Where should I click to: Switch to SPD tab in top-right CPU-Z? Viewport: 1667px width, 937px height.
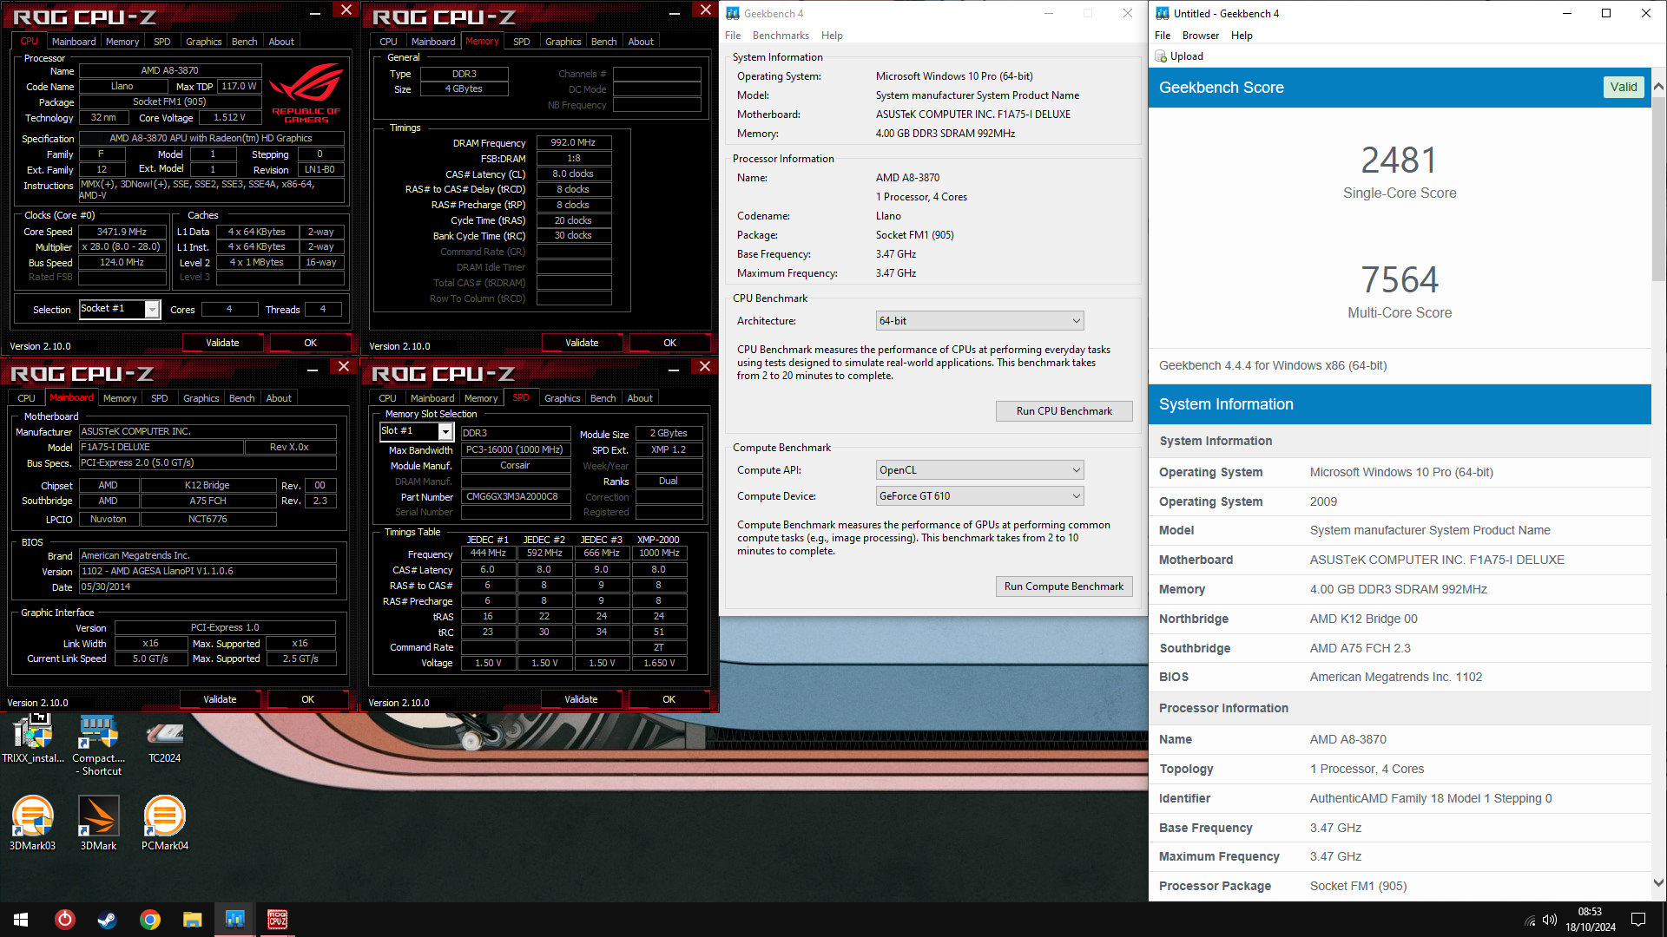click(x=521, y=42)
